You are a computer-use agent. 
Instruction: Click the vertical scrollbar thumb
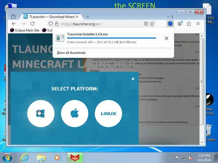[202, 81]
